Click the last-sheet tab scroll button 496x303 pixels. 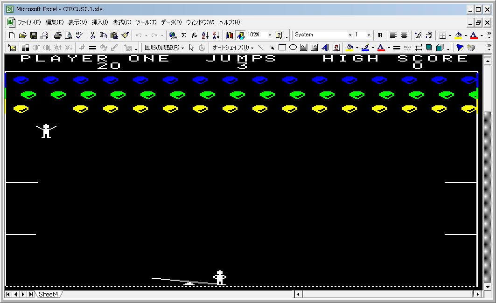(31, 294)
